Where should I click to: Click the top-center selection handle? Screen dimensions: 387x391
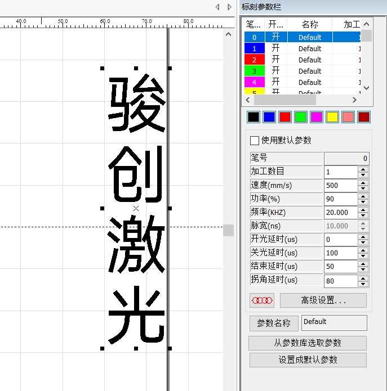click(x=136, y=68)
